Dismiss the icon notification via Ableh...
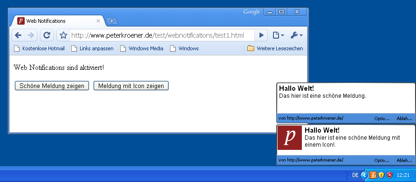This screenshot has height=182, width=416. tap(404, 160)
